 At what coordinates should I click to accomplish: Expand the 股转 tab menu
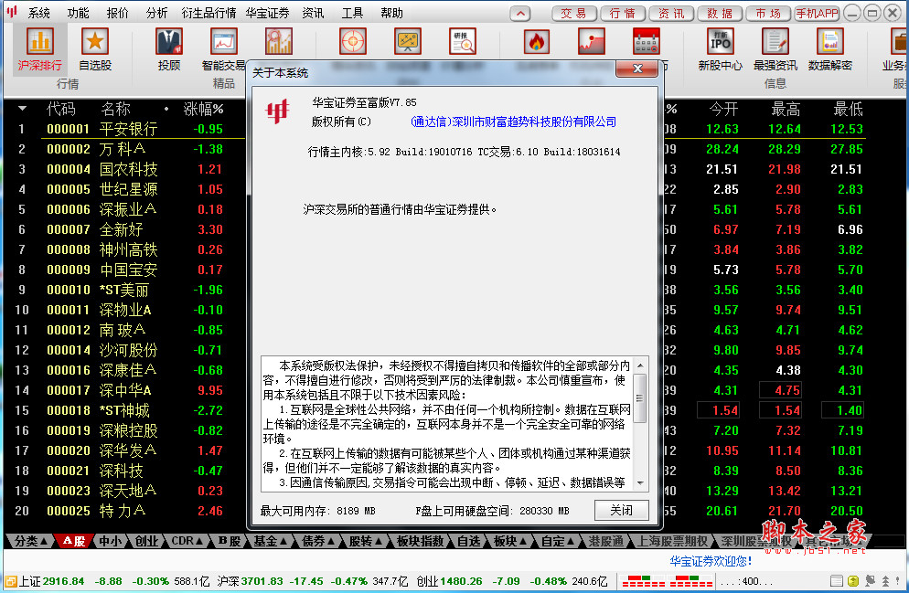tap(366, 541)
